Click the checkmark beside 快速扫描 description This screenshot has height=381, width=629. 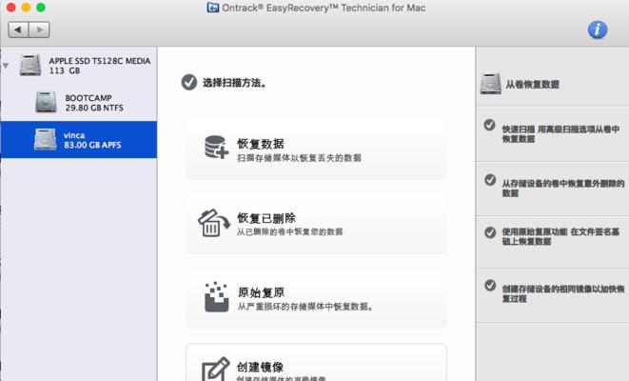click(489, 125)
